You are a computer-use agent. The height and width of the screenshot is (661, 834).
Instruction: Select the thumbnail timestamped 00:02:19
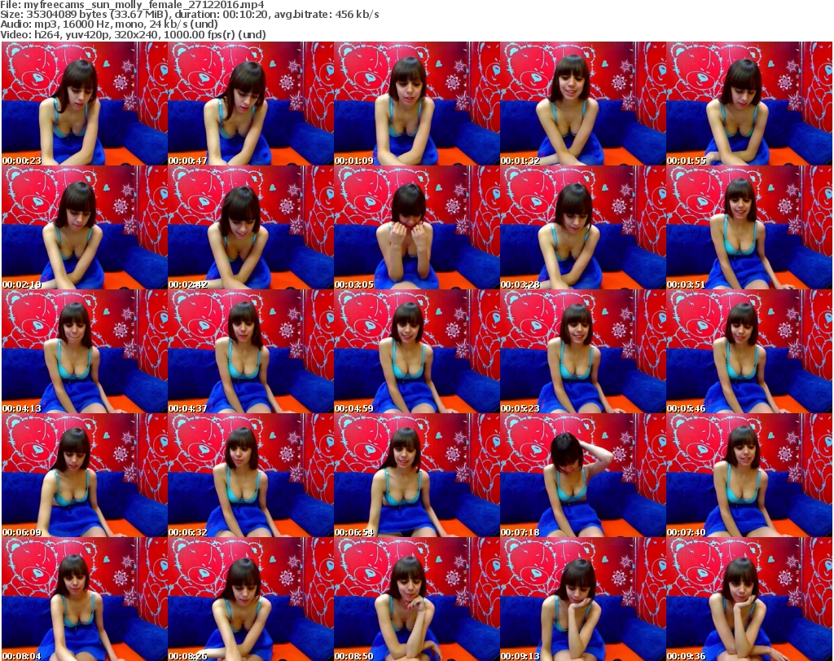85,227
